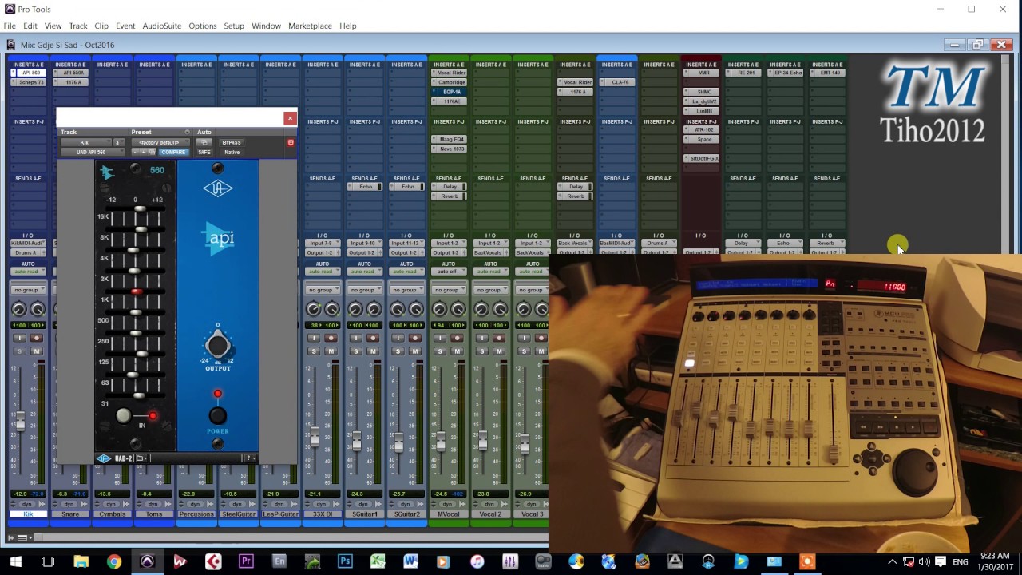Click the 33X DI track volume fader
Viewport: 1022px width, 575px height.
tap(314, 437)
